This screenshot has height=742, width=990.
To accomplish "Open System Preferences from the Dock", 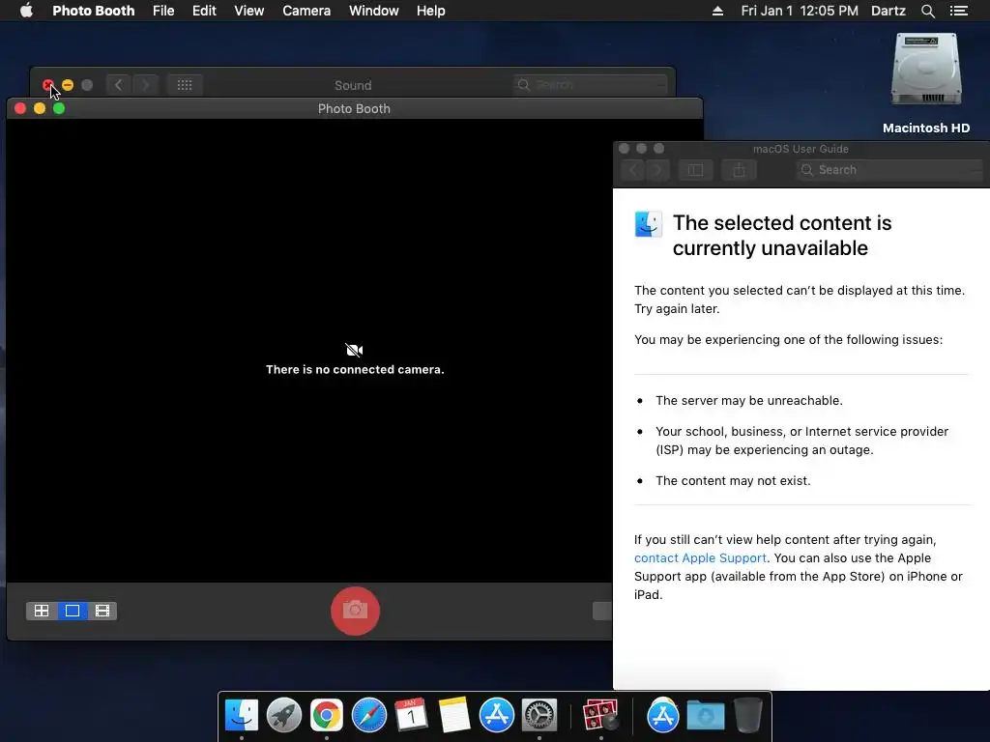I will (539, 716).
